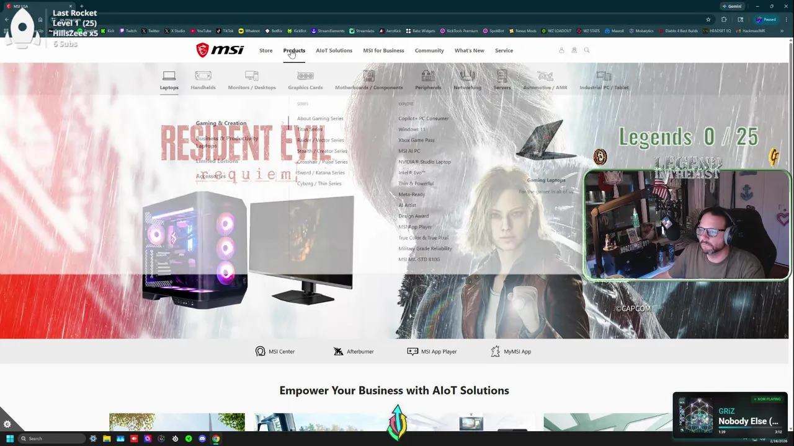Screen dimensions: 794x446
Task: Click the Chrome icon in the taskbar
Action: pyautogui.click(x=216, y=439)
